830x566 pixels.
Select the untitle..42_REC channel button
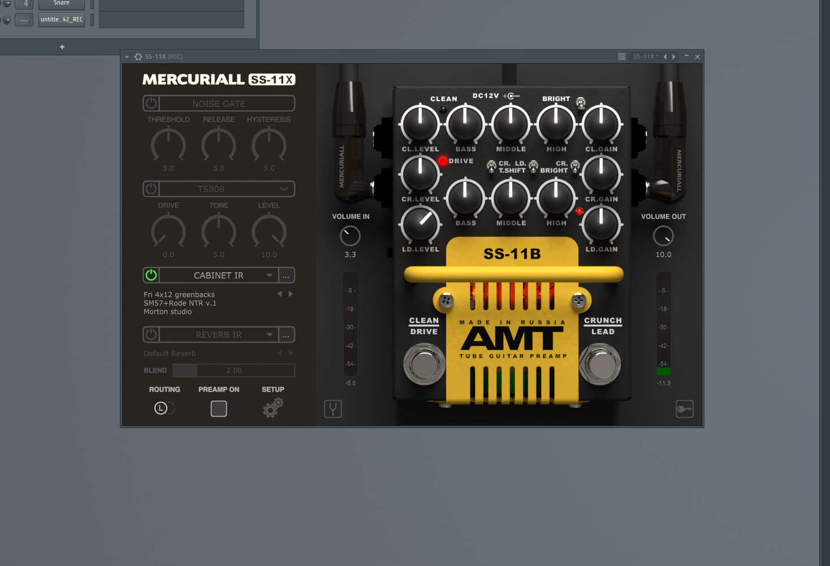62,20
